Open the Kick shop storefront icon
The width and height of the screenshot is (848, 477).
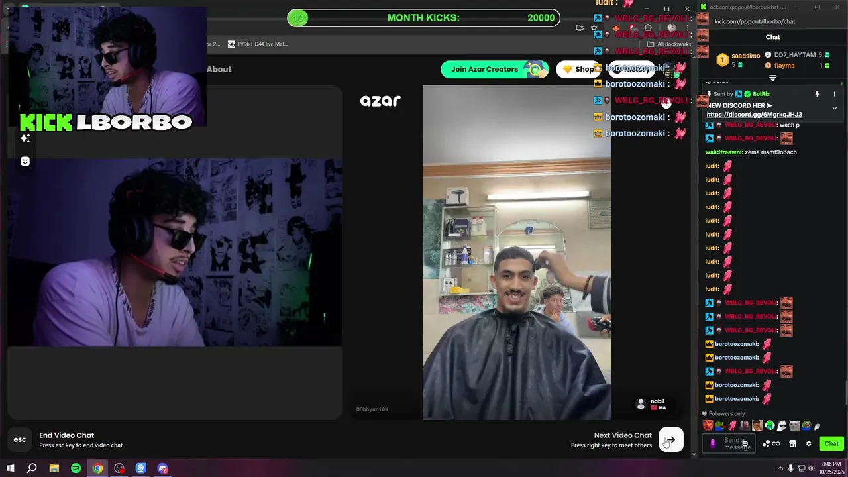click(792, 444)
